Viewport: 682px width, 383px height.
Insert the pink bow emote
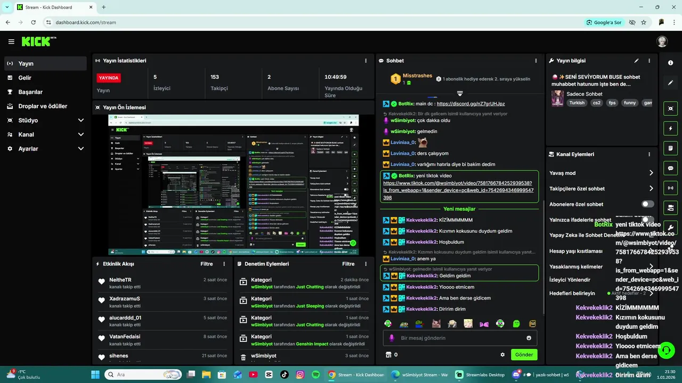coord(484,323)
